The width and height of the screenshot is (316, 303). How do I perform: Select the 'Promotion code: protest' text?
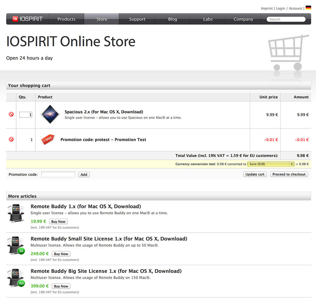point(85,140)
